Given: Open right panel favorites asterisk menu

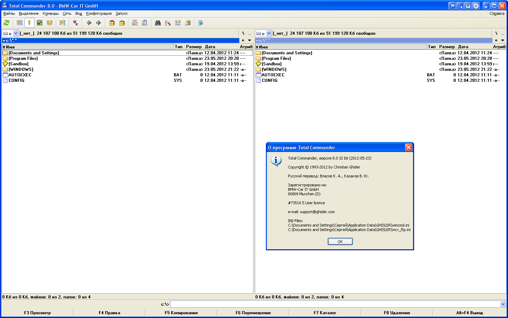Looking at the screenshot, I should point(496,41).
